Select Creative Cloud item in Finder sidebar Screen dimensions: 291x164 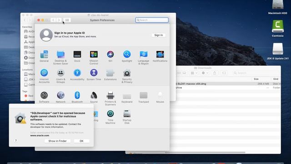coord(30,63)
